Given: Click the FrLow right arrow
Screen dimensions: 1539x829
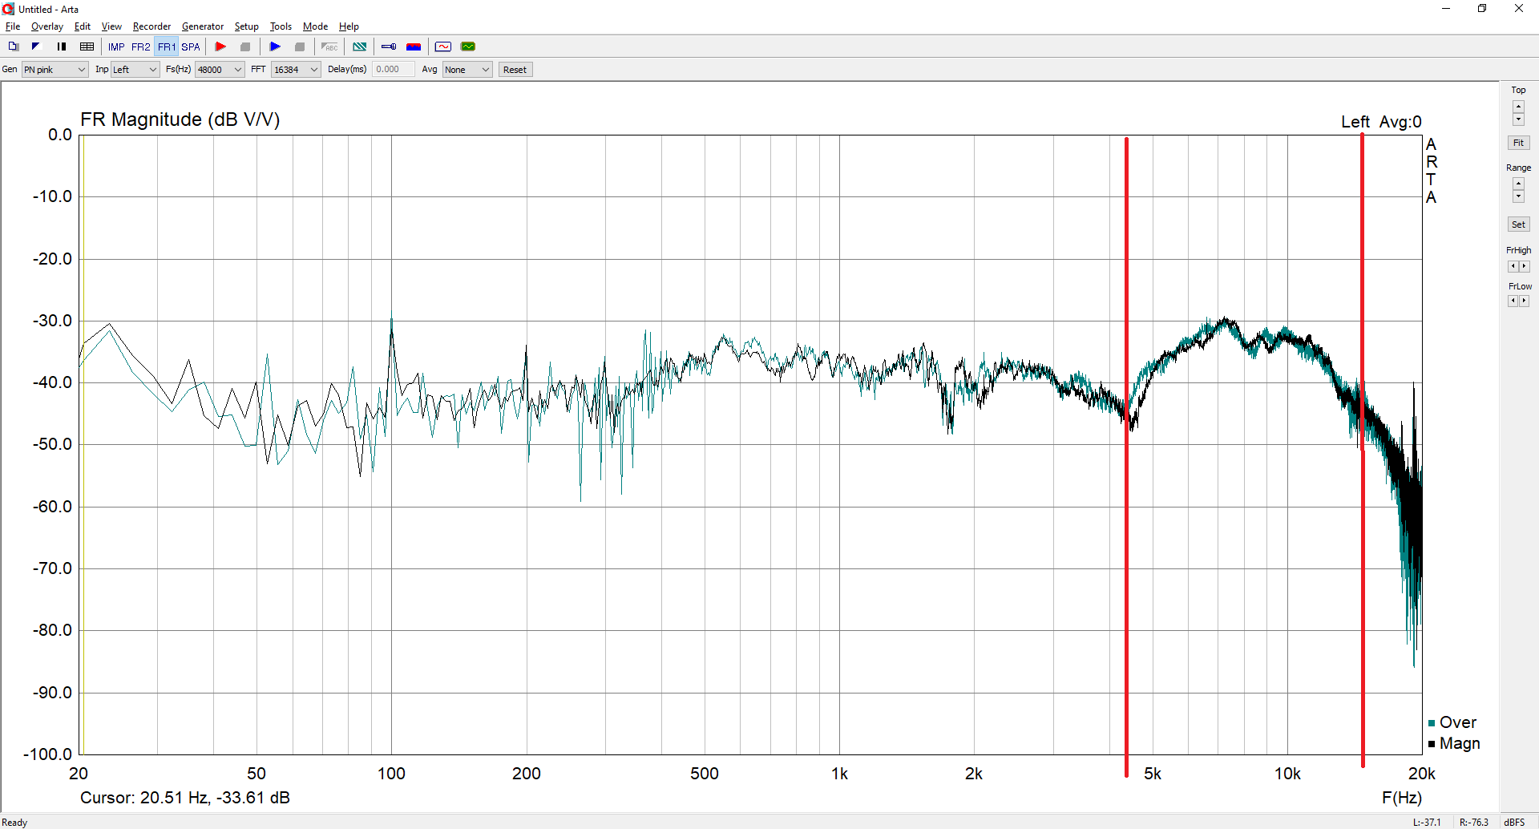Looking at the screenshot, I should (x=1524, y=301).
